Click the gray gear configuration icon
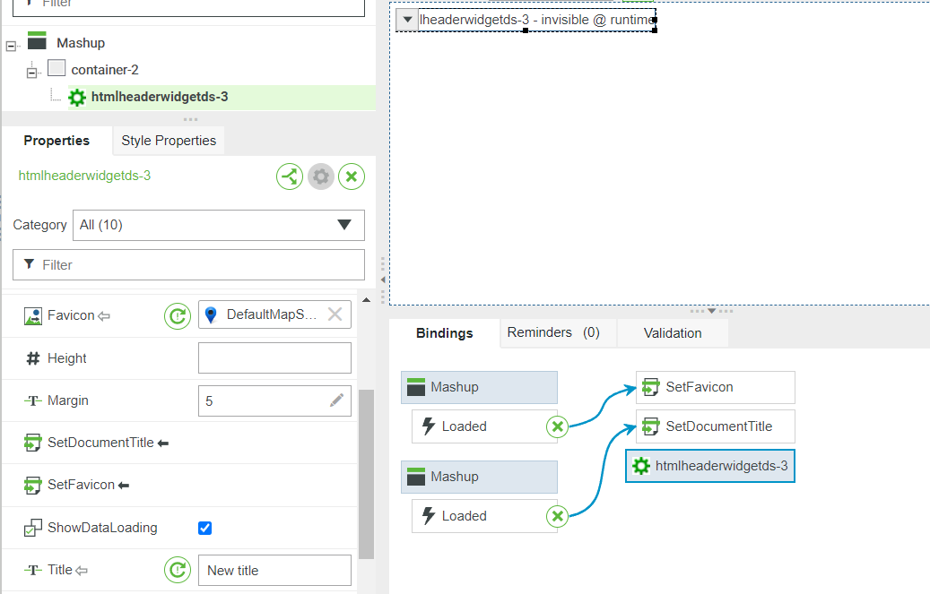930x594 pixels. (320, 176)
